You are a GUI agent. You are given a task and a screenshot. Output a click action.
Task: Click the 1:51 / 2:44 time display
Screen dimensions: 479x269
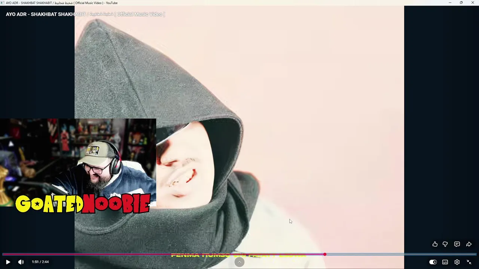pyautogui.click(x=40, y=262)
